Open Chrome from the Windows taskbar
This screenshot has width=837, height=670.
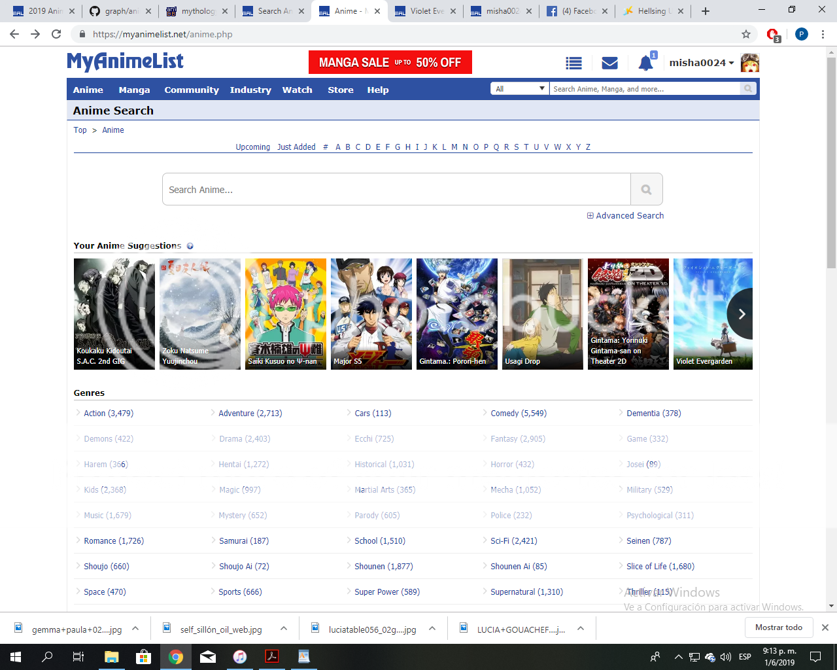pyautogui.click(x=175, y=657)
